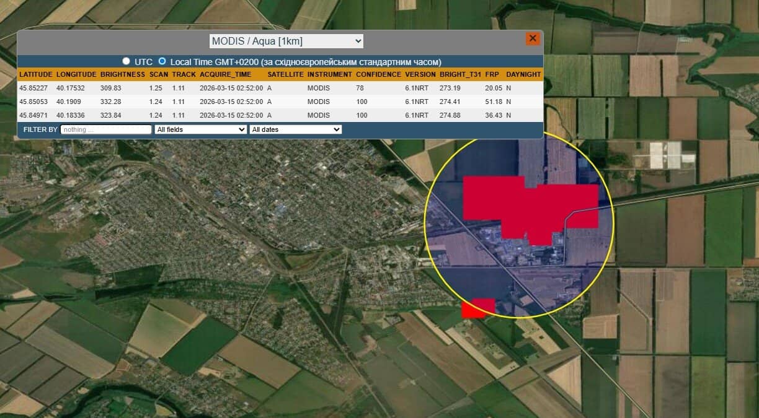Click the Filter By text input
The image size is (759, 418).
tap(106, 129)
